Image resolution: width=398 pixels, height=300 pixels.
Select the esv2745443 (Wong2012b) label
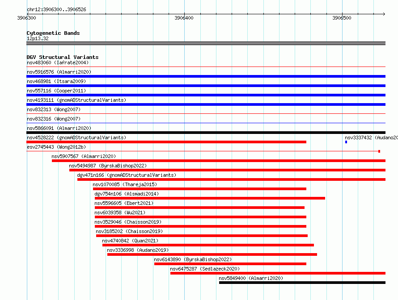click(x=56, y=147)
